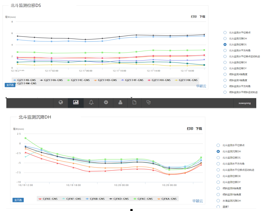
Task: Choose the 倾斜监测水平方向角 radio option
Action: tap(225, 86)
